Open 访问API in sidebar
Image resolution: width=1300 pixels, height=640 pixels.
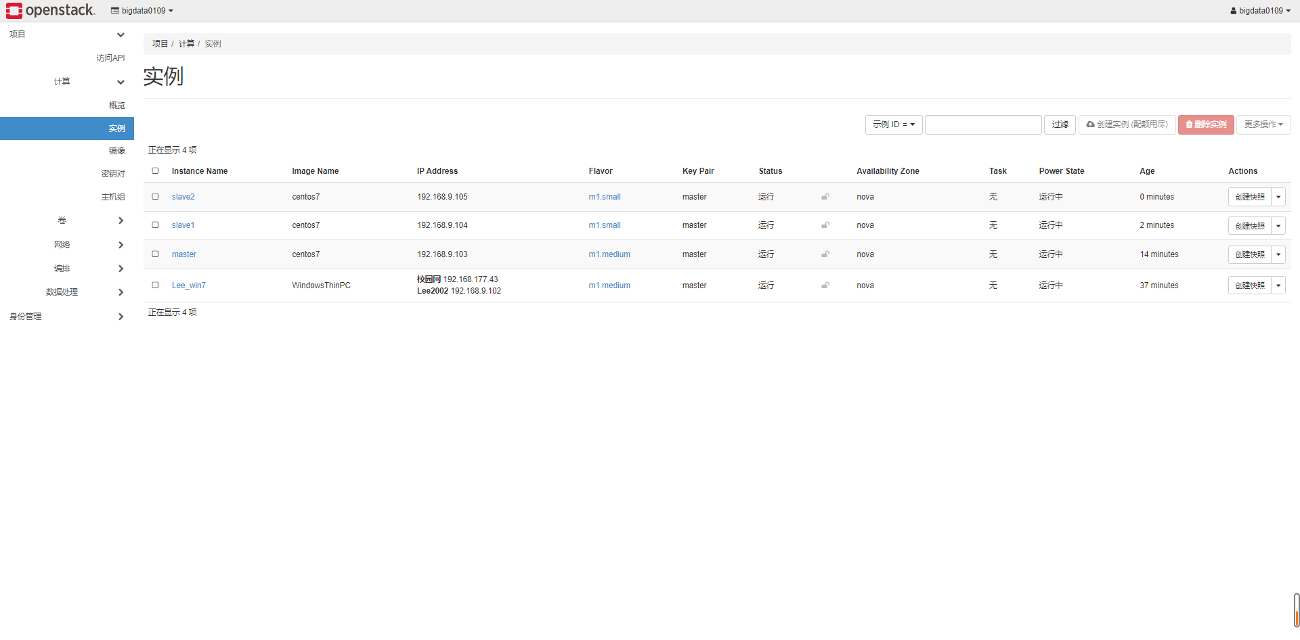110,58
